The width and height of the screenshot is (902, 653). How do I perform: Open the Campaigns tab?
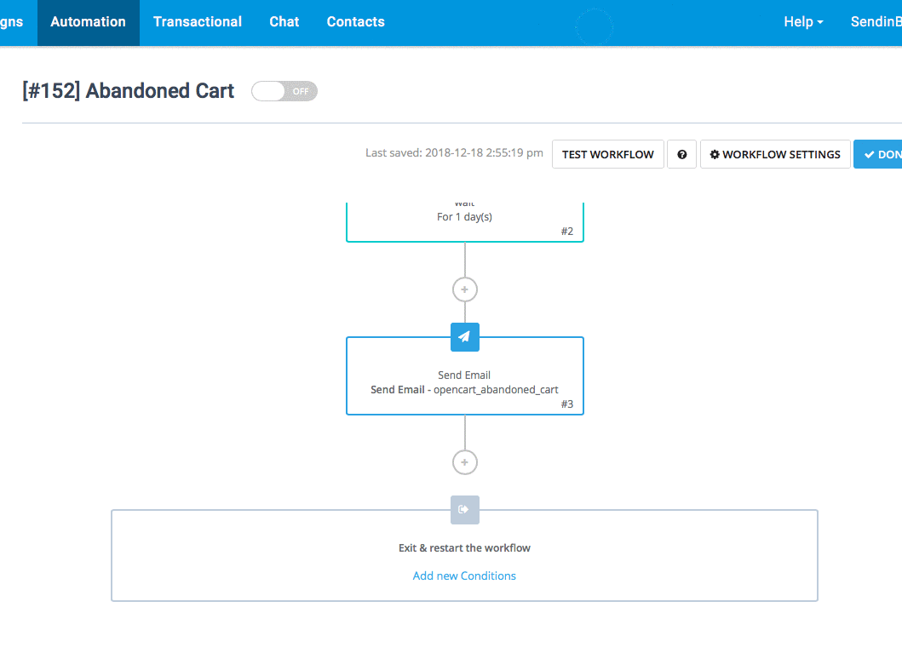(x=13, y=22)
